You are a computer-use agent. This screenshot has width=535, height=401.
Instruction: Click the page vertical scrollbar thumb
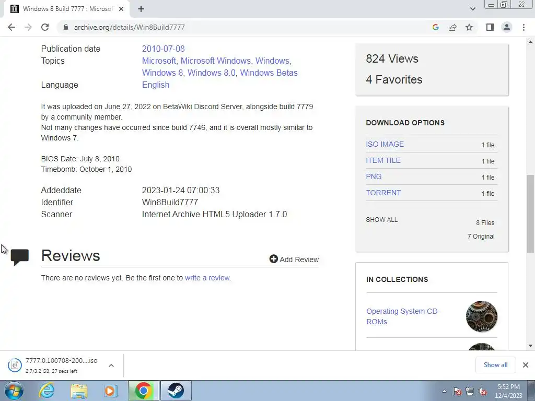pyautogui.click(x=530, y=214)
